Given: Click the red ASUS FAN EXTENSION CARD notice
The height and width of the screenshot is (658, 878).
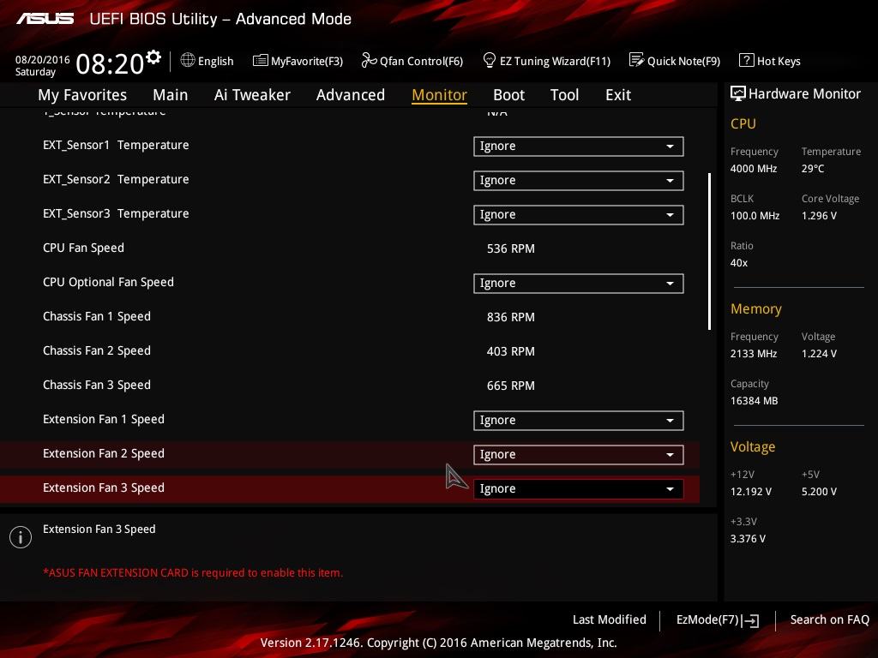Looking at the screenshot, I should (193, 573).
